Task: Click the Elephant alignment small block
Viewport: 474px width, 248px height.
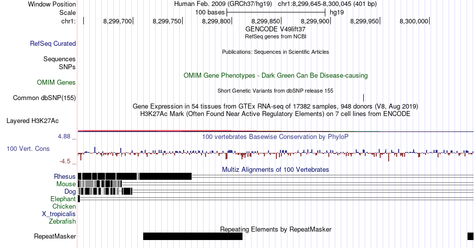Action: coord(79,199)
